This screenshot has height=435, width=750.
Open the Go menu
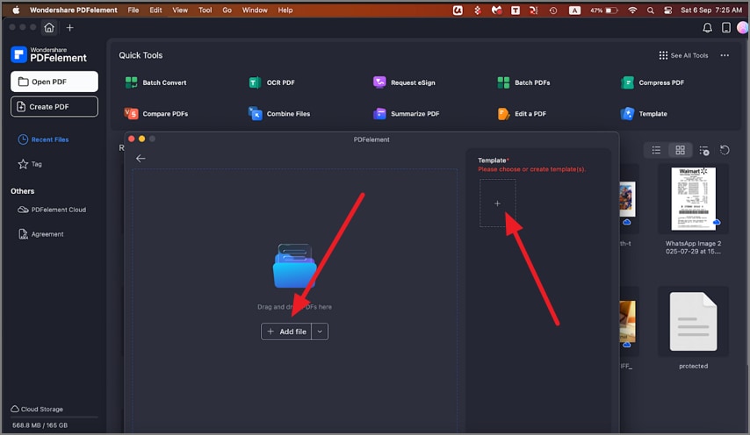pos(227,10)
